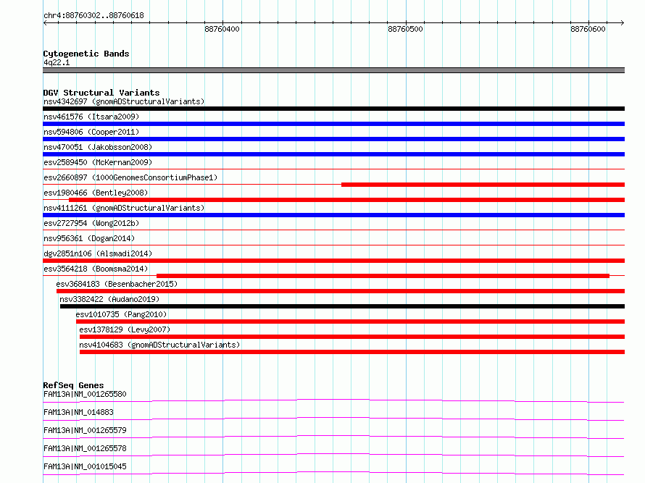Select the thick red esv3564218 variant bar
Viewport: 645px width, 483px height.
point(383,276)
